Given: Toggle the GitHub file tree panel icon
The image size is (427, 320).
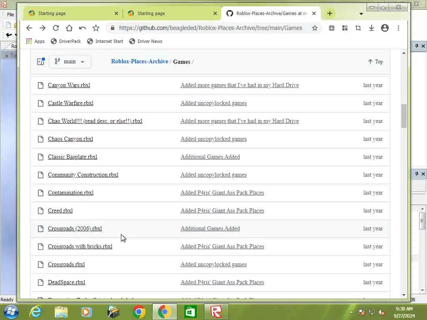Looking at the screenshot, I should point(41,62).
